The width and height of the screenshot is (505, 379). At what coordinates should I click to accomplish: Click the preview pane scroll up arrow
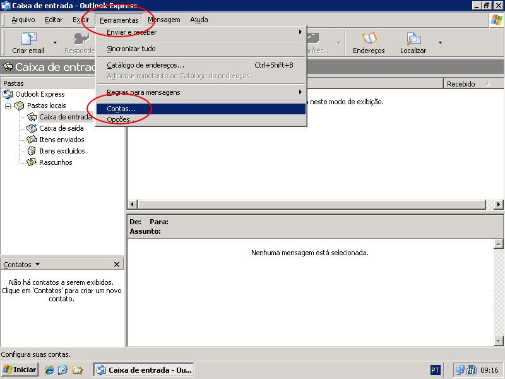coord(498,244)
